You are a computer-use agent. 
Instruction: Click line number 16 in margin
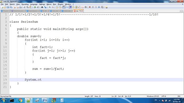coord(5,69)
